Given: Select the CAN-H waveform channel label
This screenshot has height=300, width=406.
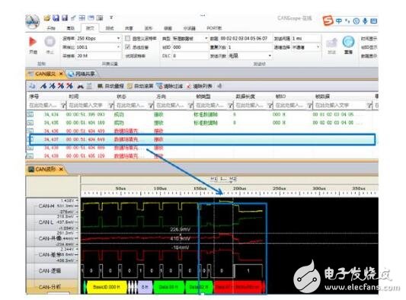Looking at the screenshot, I should point(46,206).
